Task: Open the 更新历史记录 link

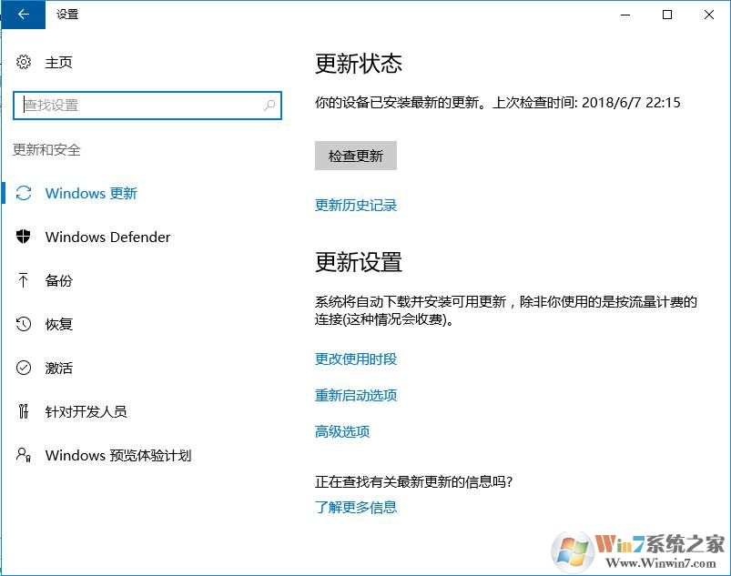Action: (x=356, y=206)
